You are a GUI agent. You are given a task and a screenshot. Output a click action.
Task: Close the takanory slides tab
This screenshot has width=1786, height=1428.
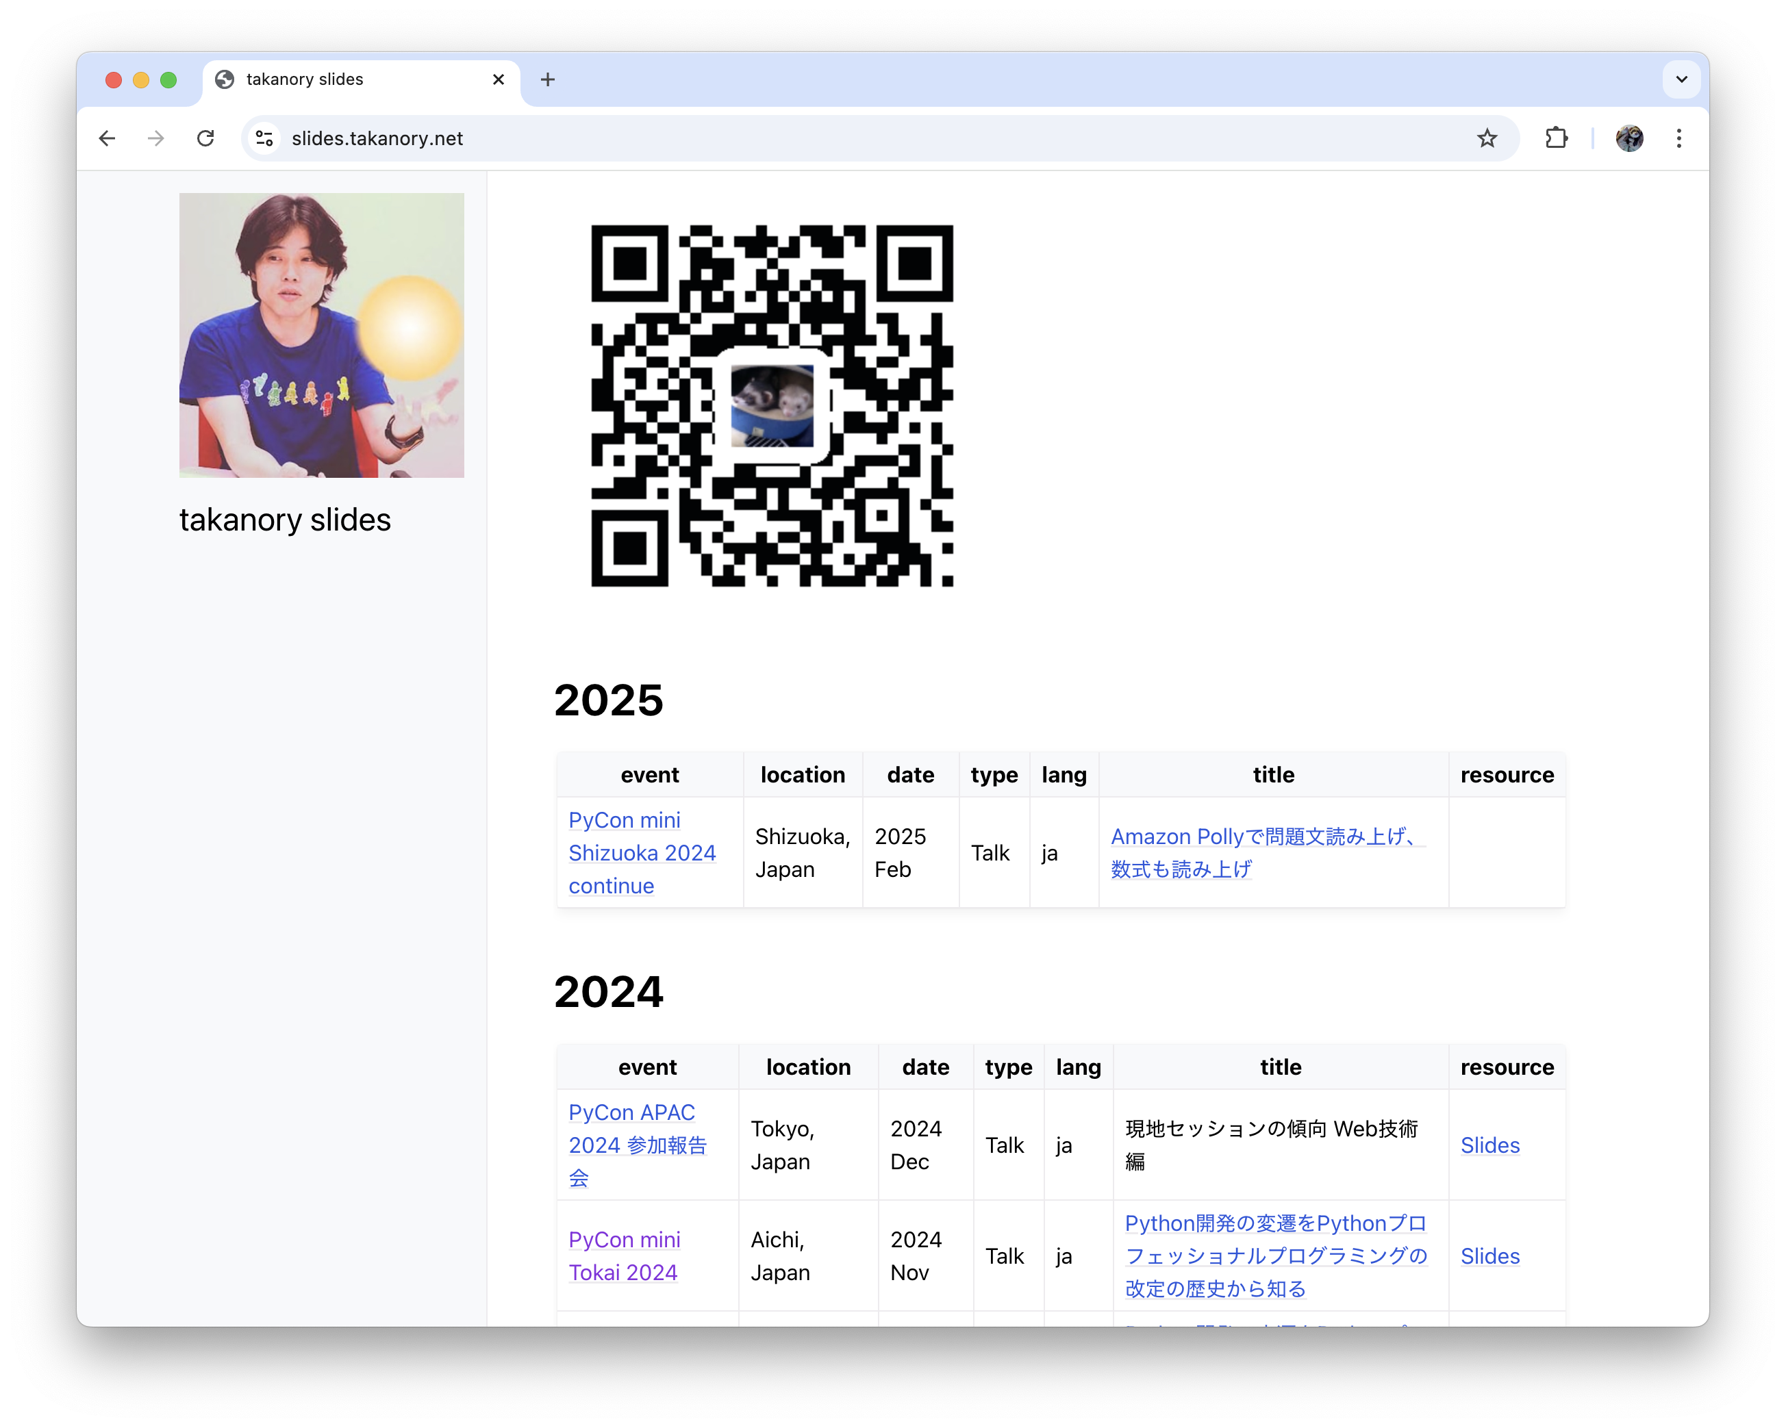tap(498, 79)
